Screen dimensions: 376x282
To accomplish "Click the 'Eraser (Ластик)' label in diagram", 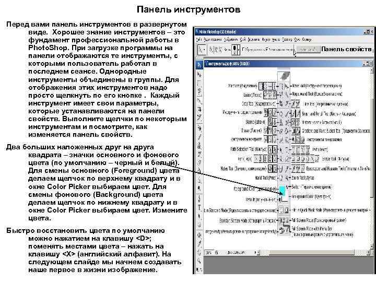I will (252, 131).
